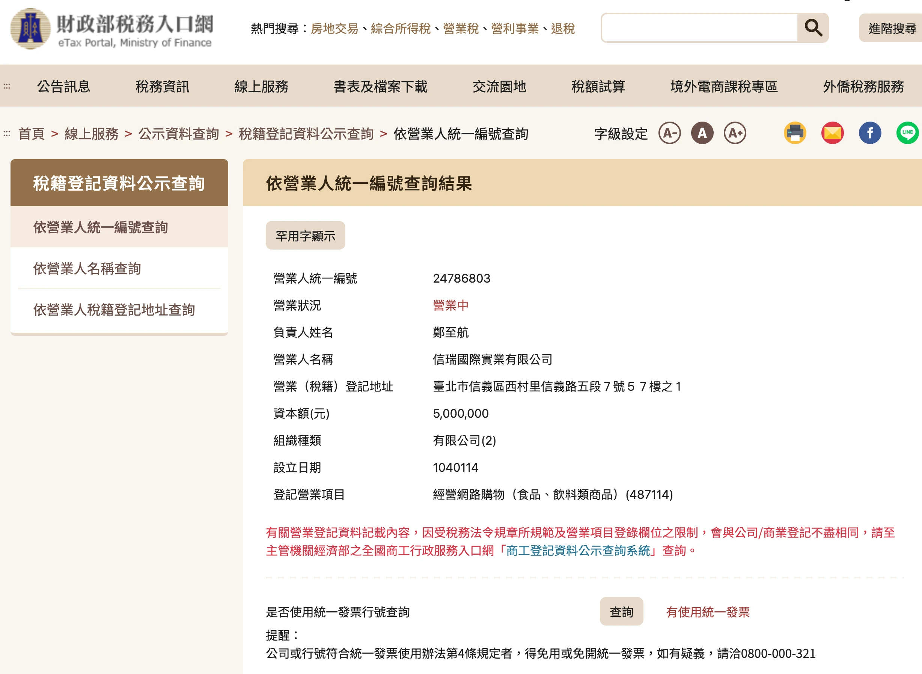
Task: Go to 稅籍登記資料公示查詢 in the breadcrumb
Action: [x=306, y=134]
